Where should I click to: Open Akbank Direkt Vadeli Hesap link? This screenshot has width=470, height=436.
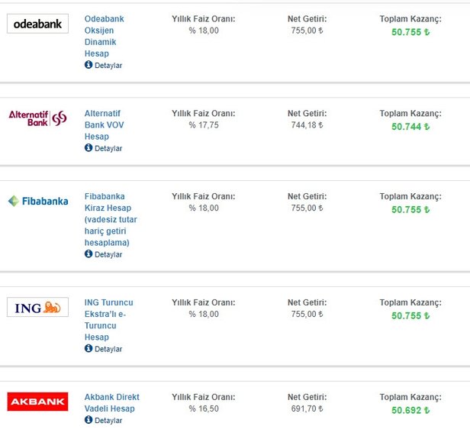coord(111,402)
